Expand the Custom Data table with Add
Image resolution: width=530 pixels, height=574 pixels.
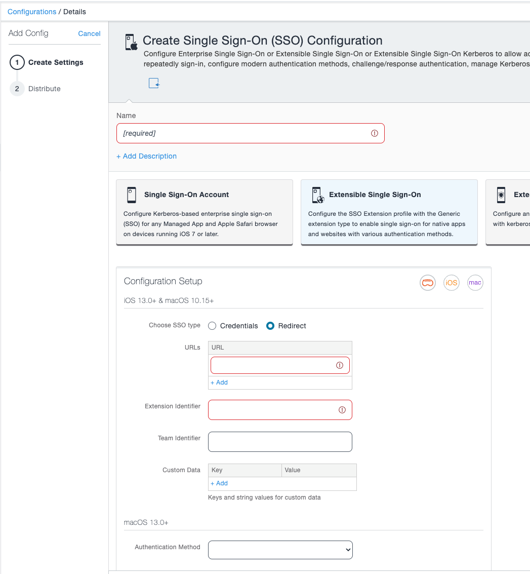(219, 483)
